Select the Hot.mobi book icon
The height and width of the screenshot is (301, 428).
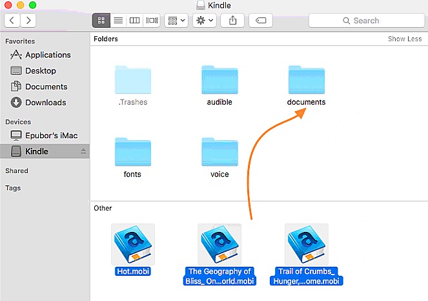(133, 244)
